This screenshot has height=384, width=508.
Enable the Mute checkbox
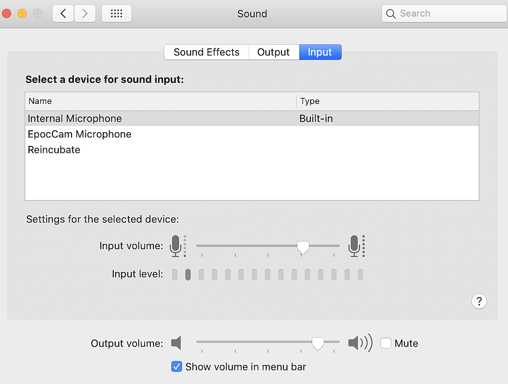386,343
